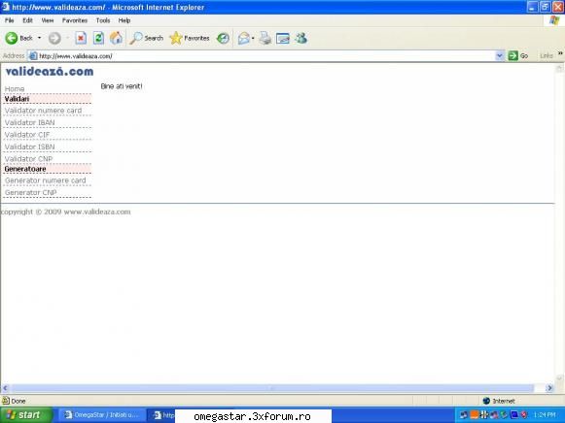Open the Tools menu

pos(103,20)
